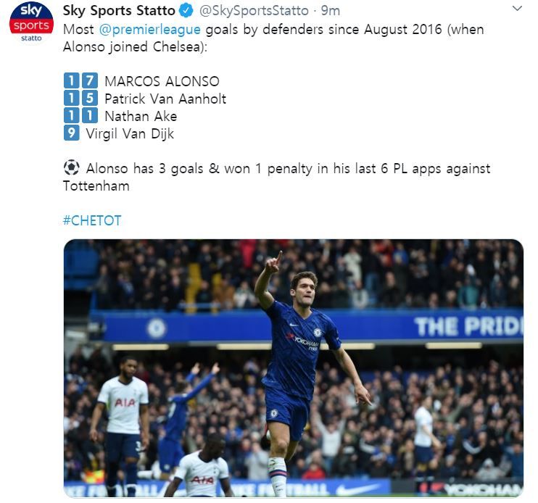Screen dimensions: 538x503
Task: Click the Sky Sports Statto display name
Action: pos(119,11)
